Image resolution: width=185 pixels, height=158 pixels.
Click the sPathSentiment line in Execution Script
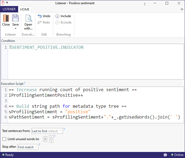pos(94,117)
